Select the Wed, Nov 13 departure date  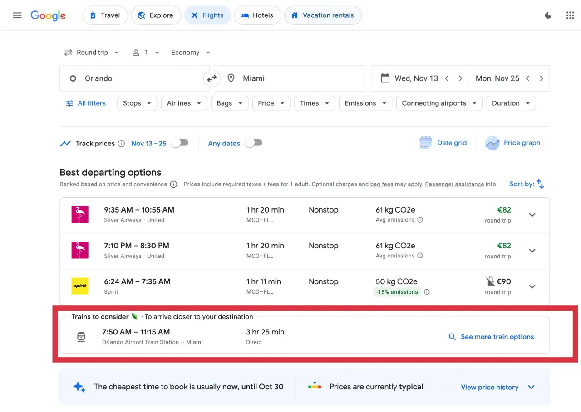(x=416, y=78)
